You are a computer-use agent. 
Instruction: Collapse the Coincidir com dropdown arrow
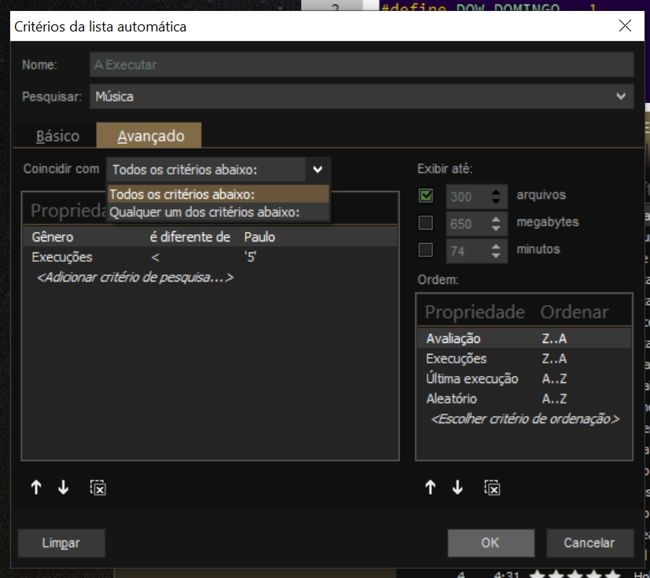[x=317, y=169]
